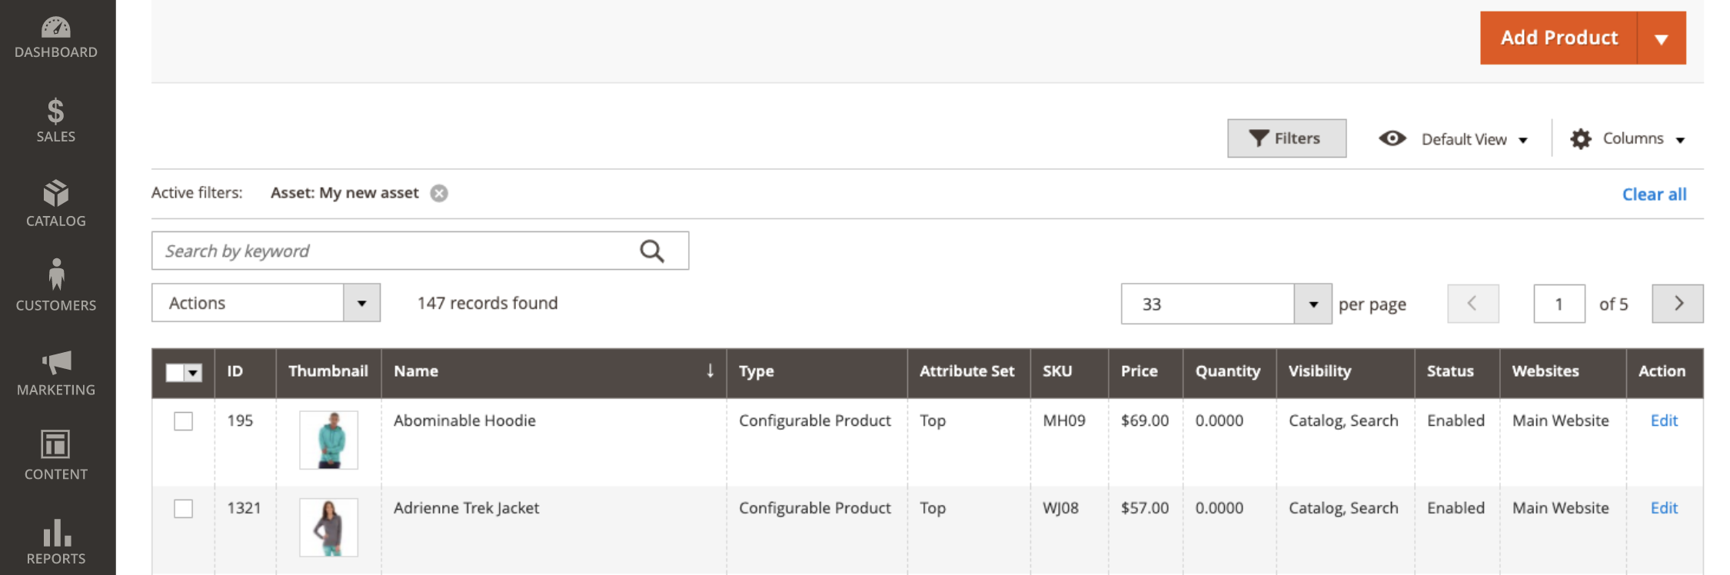The image size is (1730, 575).
Task: Remove the 'My new asset' filter
Action: click(439, 193)
